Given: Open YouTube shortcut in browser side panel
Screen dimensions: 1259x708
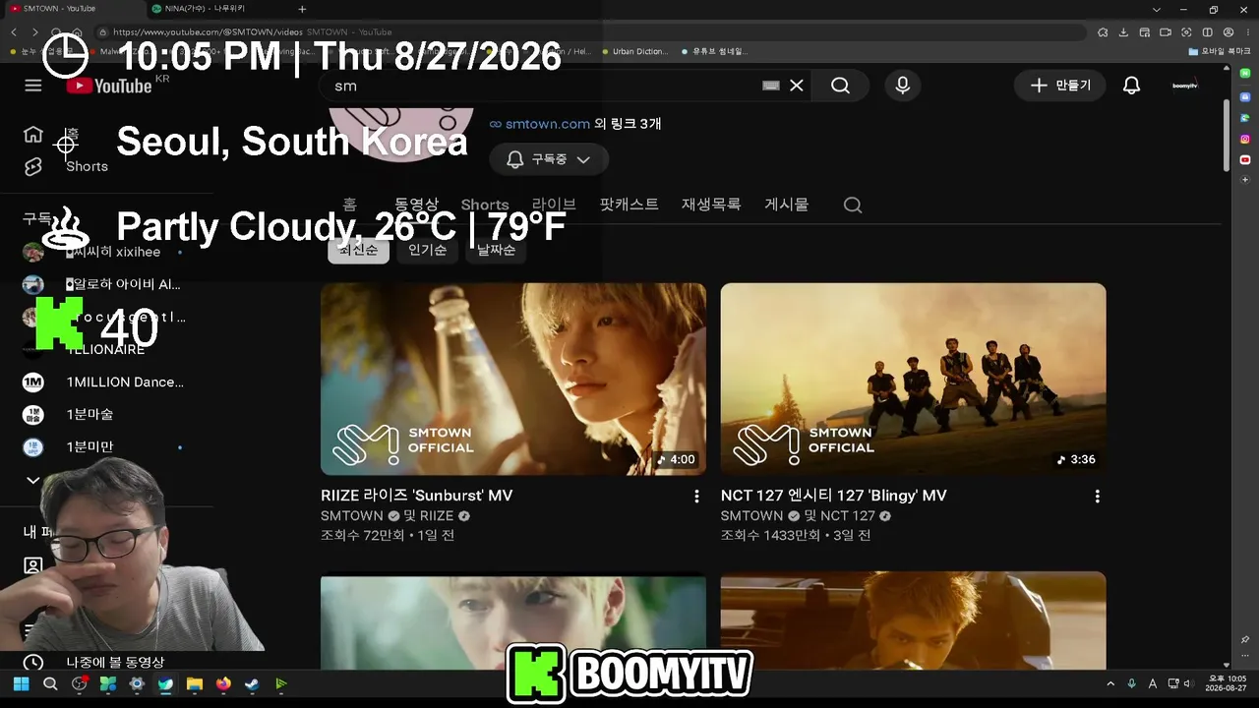Looking at the screenshot, I should [x=1245, y=159].
